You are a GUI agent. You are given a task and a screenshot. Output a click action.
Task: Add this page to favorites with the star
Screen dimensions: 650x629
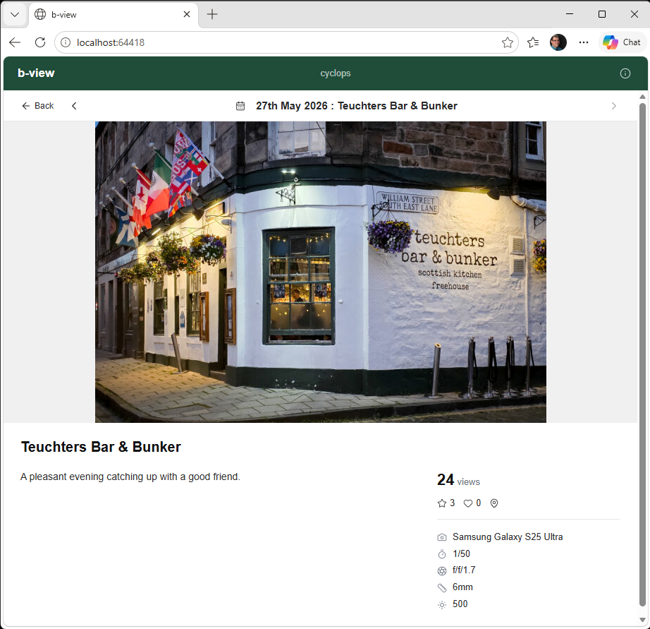click(508, 42)
